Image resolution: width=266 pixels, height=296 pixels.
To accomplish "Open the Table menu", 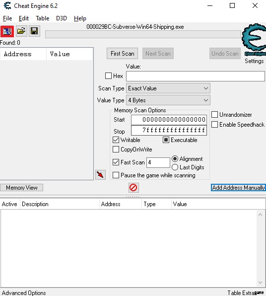I will [43, 18].
